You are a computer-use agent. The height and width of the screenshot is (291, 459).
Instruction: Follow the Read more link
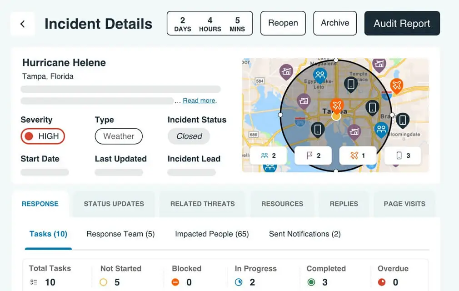(x=199, y=100)
